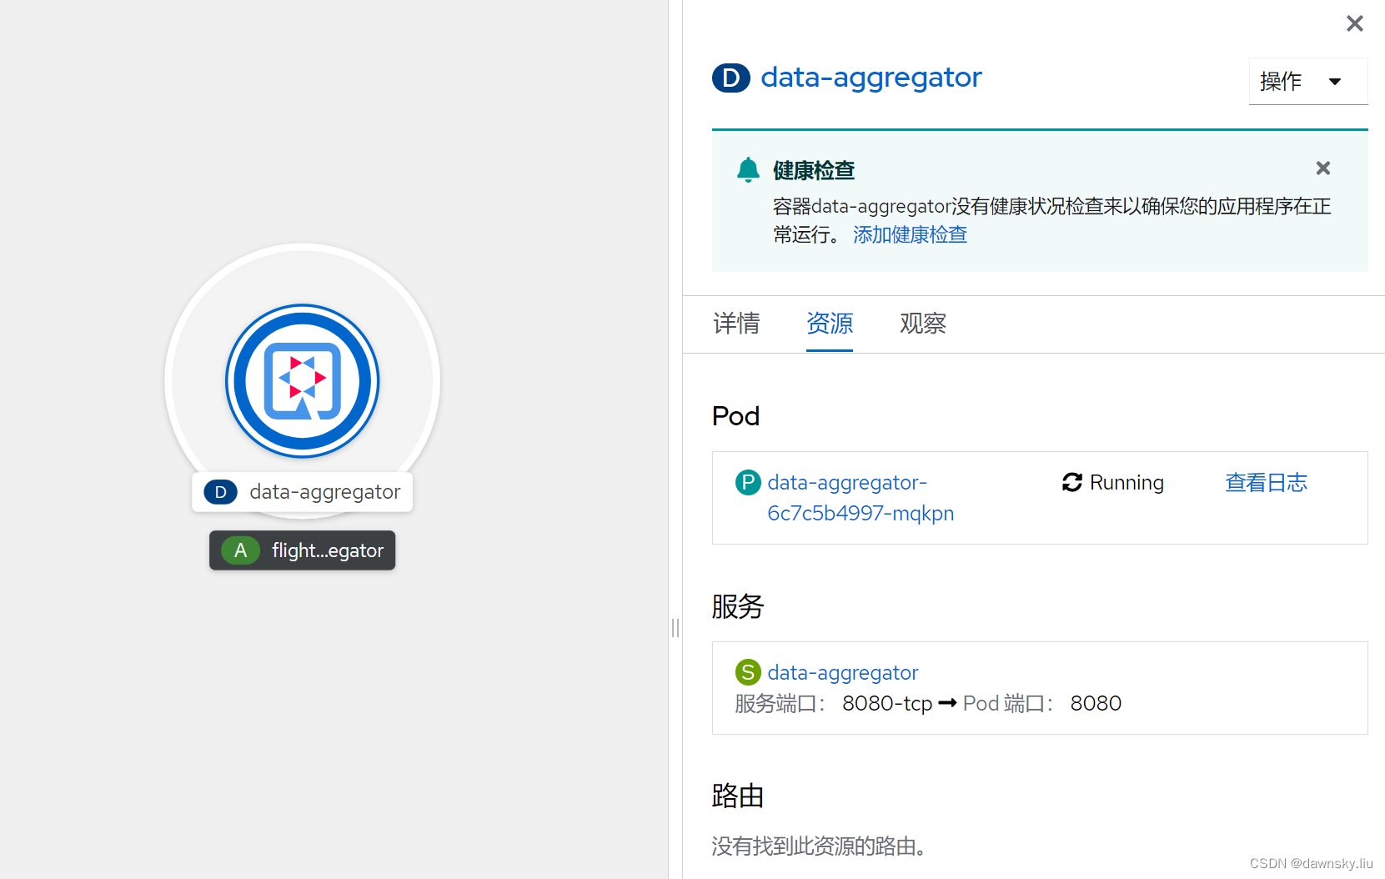Click the 服务 section heading
The height and width of the screenshot is (879, 1385).
point(738,606)
